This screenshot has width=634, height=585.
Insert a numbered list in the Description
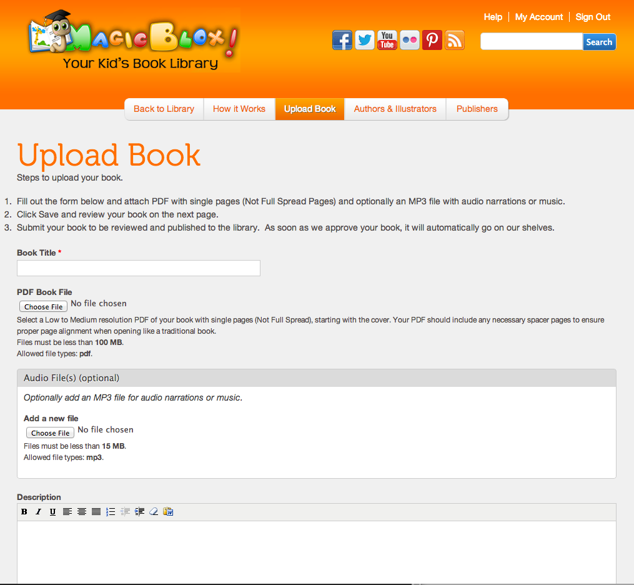pos(110,511)
